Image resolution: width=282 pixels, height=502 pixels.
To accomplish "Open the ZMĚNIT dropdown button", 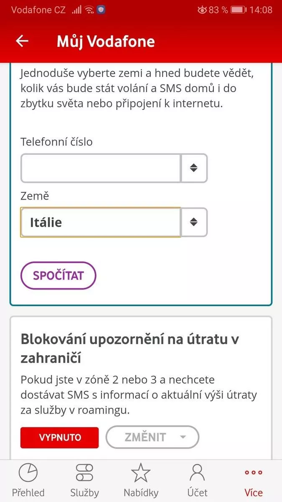I will point(152,437).
